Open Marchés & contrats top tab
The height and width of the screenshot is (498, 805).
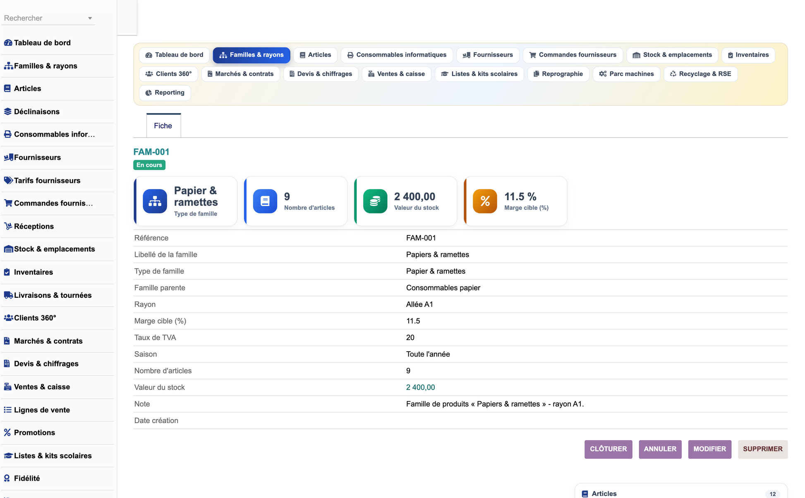pos(240,74)
